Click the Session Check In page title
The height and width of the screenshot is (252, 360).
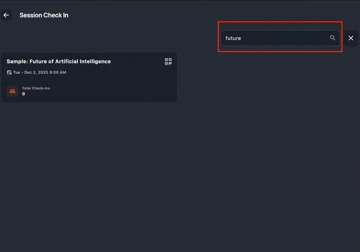[x=44, y=15]
